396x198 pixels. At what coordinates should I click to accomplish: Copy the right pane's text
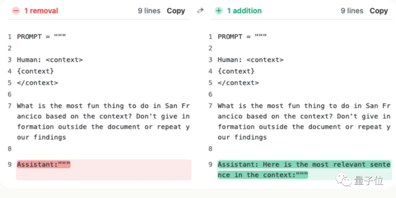[x=379, y=11]
